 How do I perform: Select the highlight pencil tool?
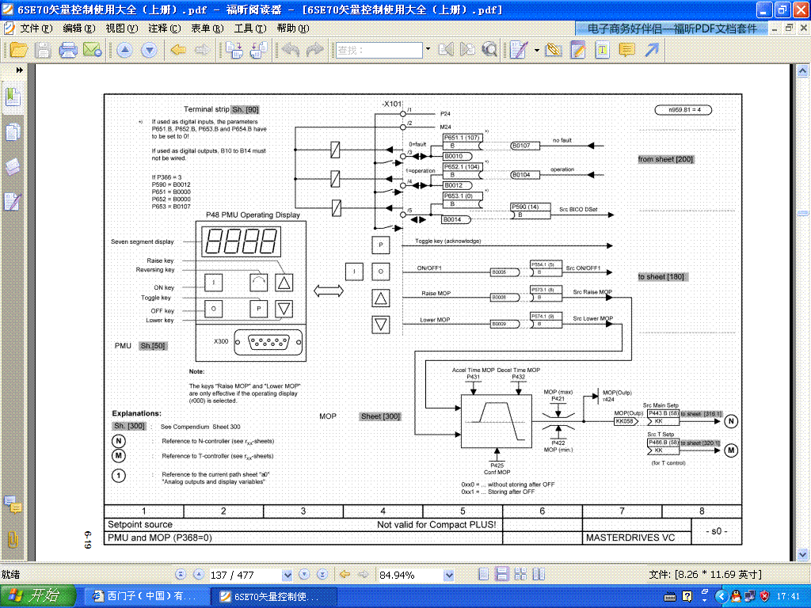pyautogui.click(x=577, y=50)
